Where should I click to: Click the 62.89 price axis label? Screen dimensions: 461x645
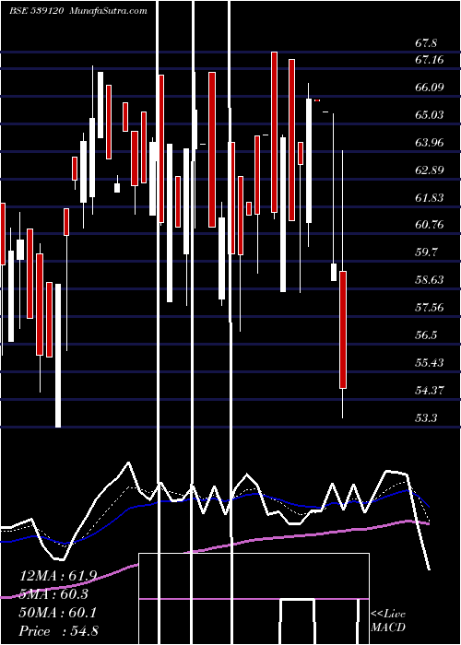(x=430, y=170)
